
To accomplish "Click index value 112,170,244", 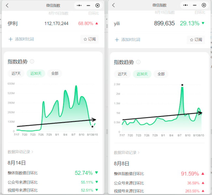I will pos(56,24).
